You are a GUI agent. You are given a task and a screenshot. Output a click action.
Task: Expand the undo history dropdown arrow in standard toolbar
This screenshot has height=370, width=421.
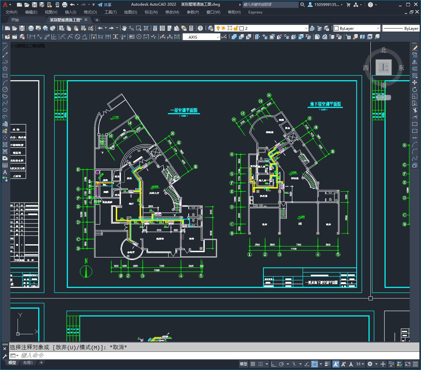(x=105, y=28)
